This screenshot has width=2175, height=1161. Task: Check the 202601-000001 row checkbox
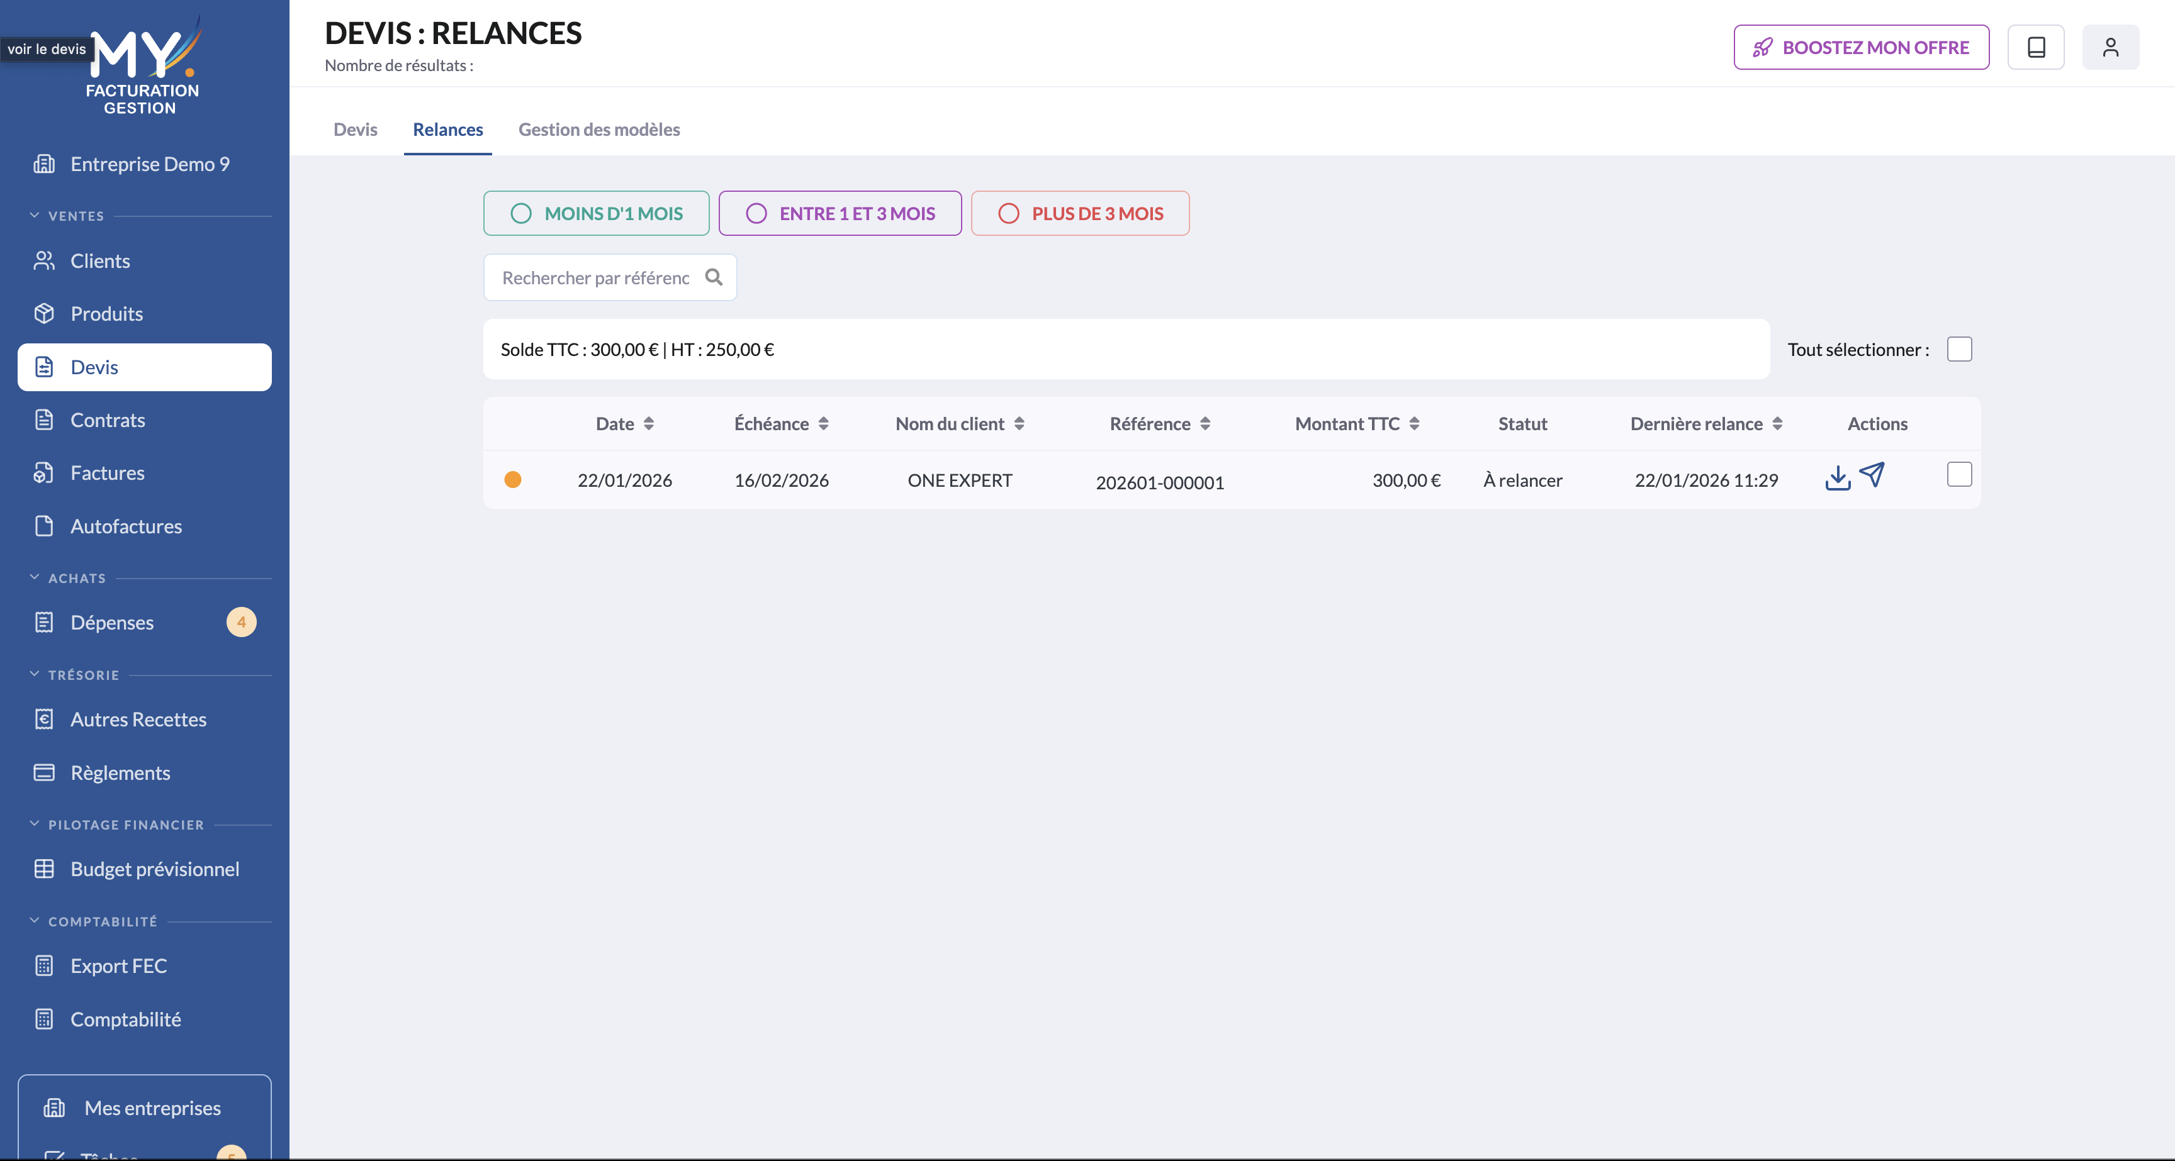(x=1960, y=475)
